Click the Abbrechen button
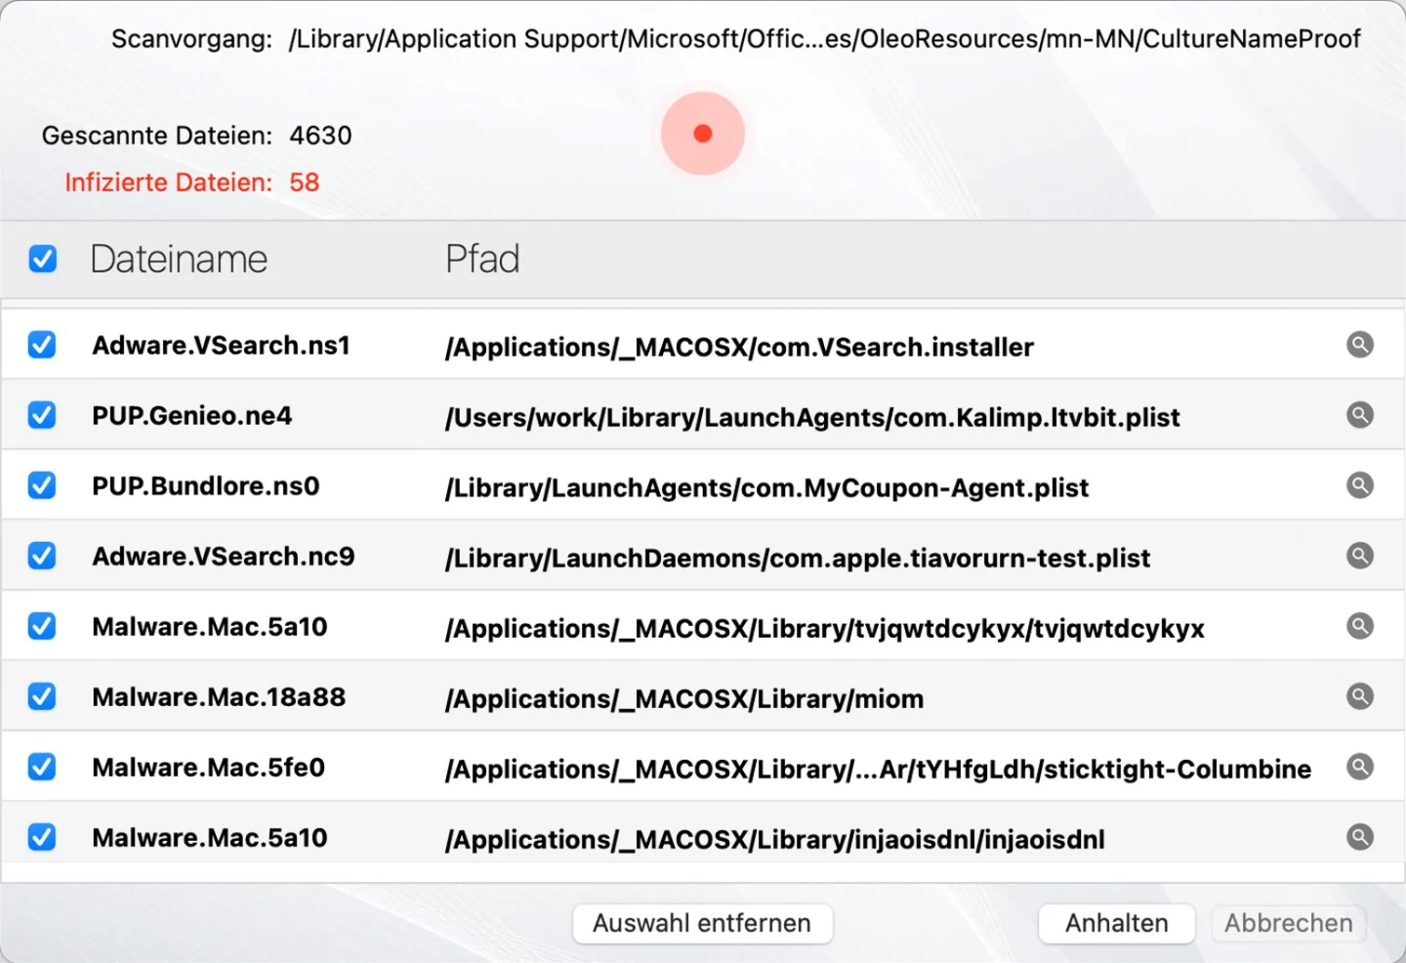 tap(1289, 923)
